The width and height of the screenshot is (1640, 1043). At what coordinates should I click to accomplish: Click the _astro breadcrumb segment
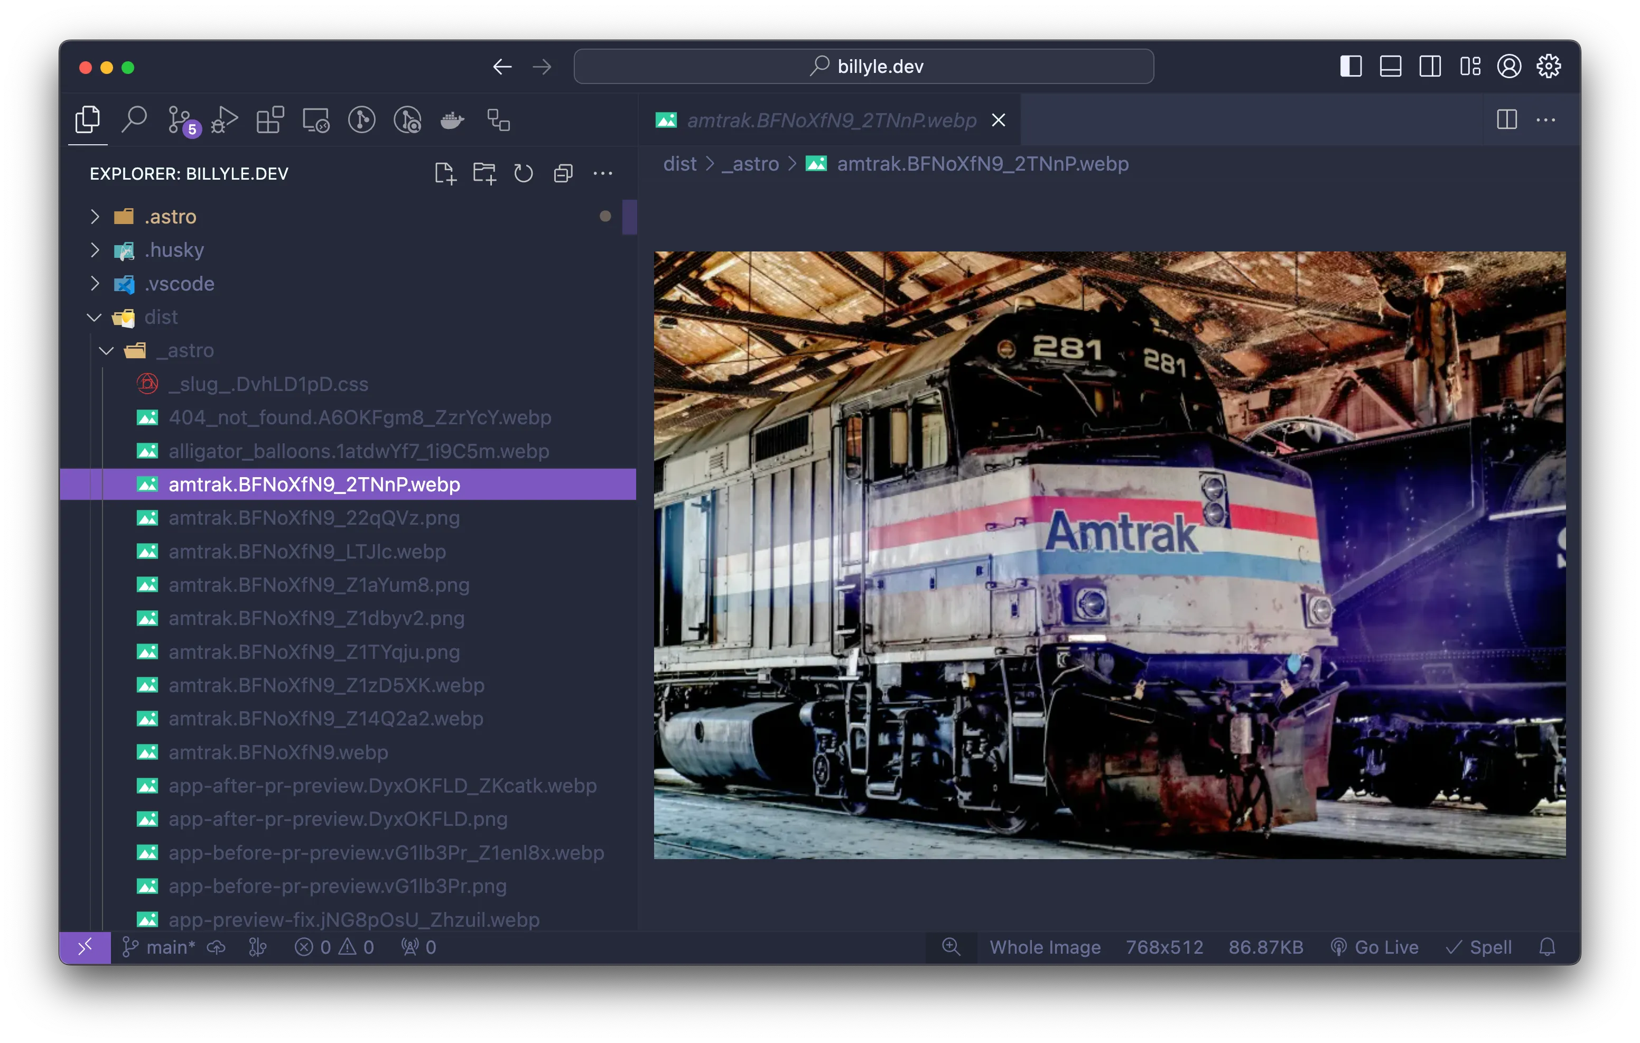tap(751, 163)
